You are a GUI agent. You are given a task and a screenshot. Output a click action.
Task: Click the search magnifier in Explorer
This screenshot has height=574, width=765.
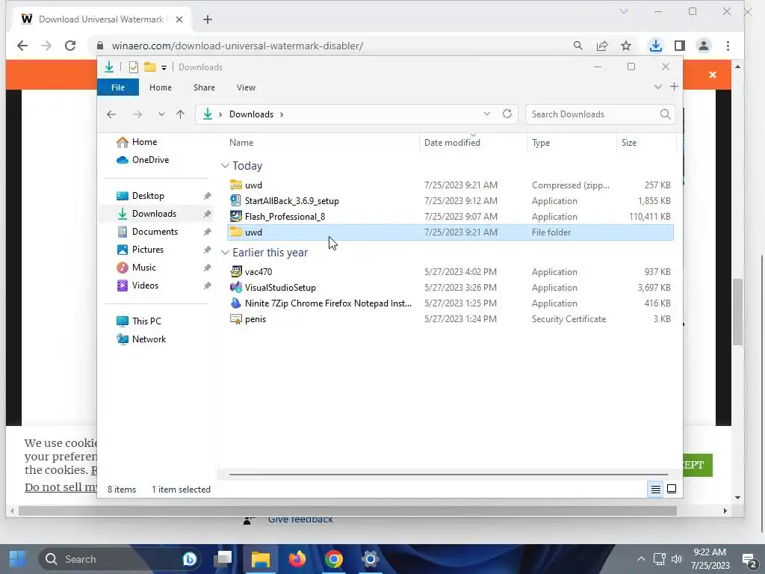[x=666, y=114]
